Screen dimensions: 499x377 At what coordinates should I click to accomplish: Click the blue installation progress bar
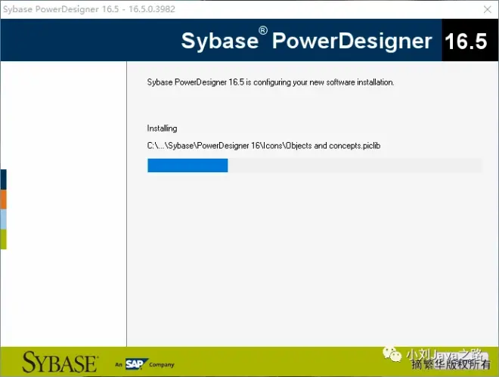pyautogui.click(x=315, y=165)
